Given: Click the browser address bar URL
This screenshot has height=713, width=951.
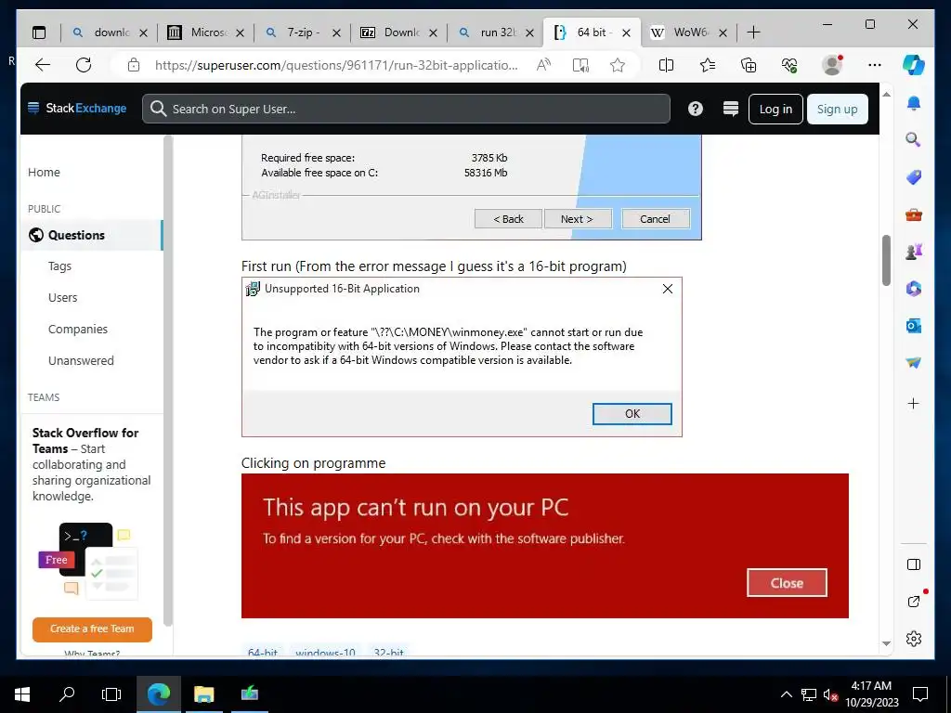Looking at the screenshot, I should [336, 65].
